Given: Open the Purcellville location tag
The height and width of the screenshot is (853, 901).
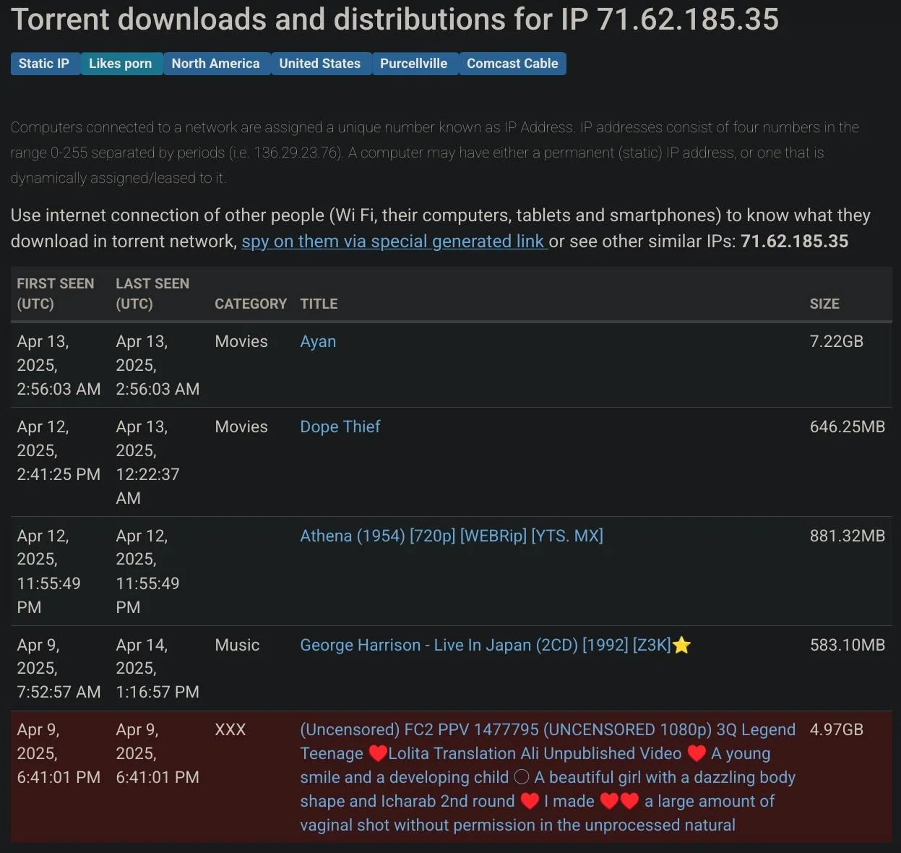Looking at the screenshot, I should [x=413, y=64].
